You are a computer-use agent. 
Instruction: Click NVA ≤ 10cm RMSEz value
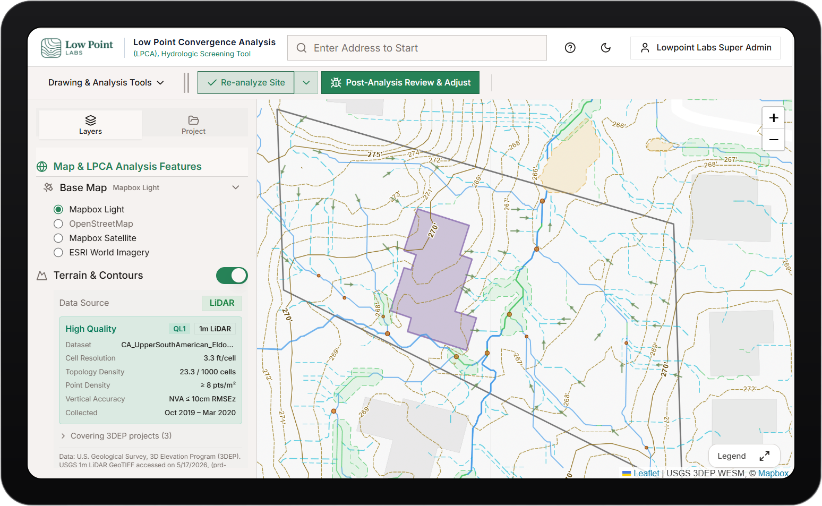point(202,399)
